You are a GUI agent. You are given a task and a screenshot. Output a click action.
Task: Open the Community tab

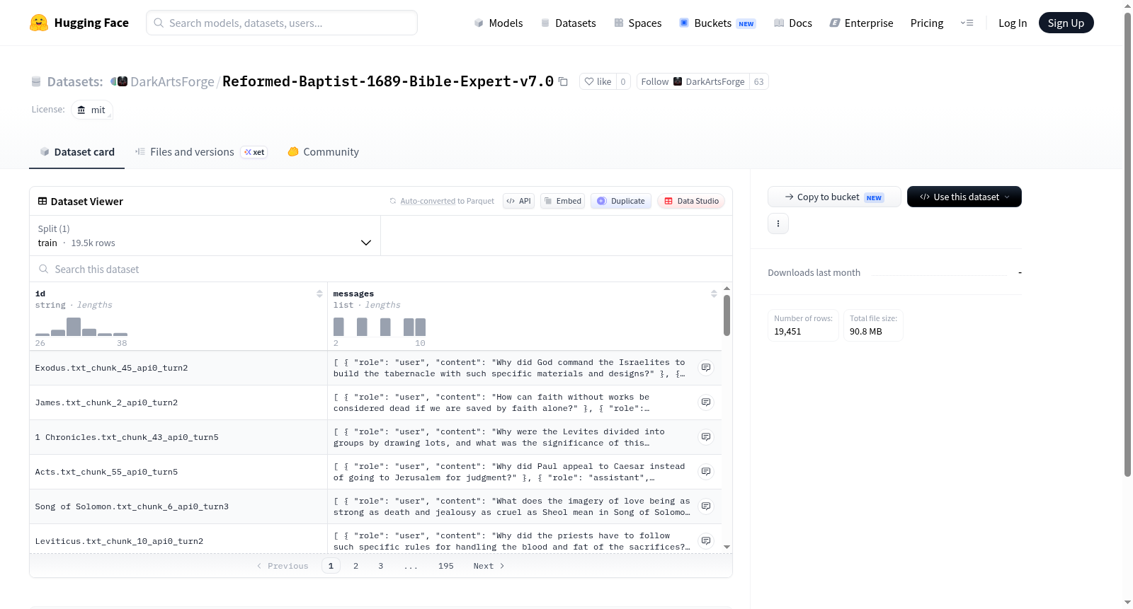click(323, 152)
